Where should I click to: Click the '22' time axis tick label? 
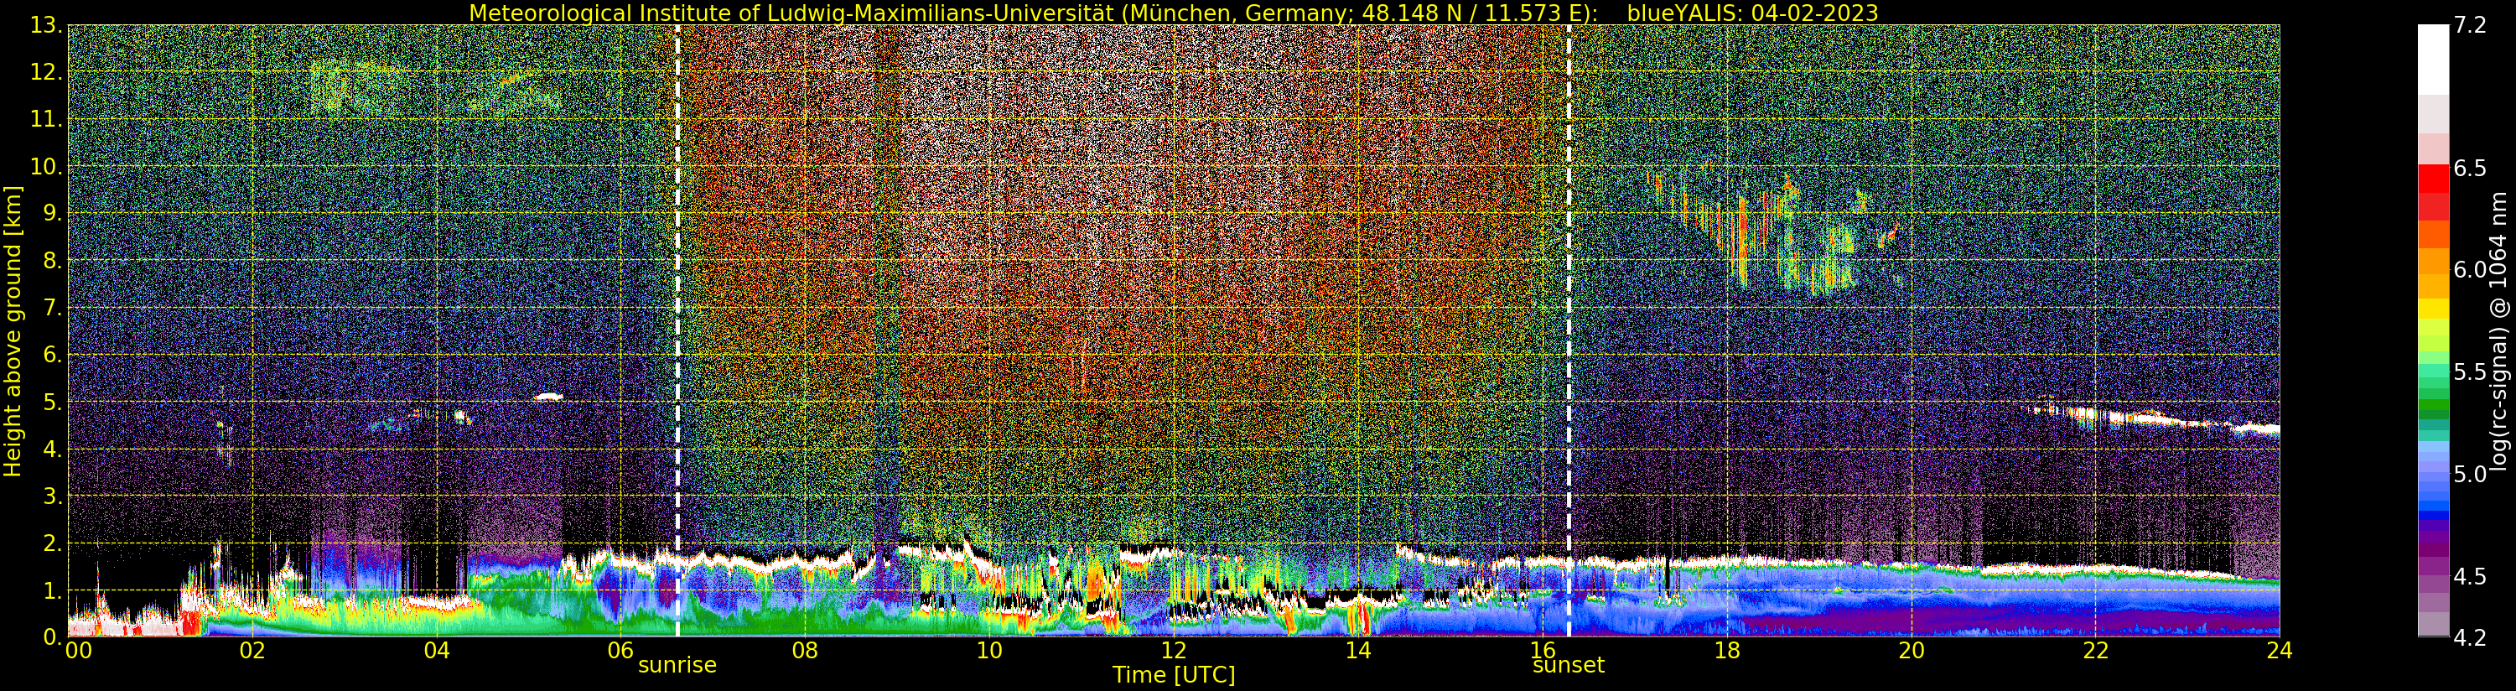tap(2095, 650)
